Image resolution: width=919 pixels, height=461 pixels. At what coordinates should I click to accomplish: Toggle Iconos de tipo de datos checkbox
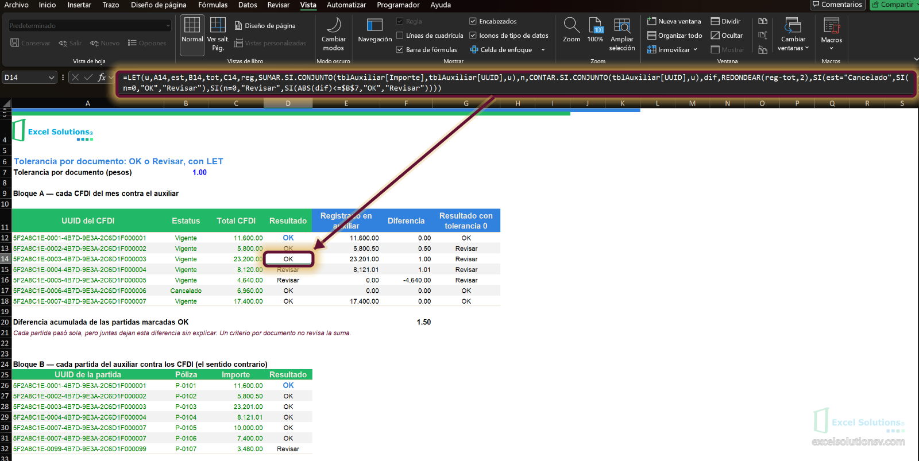[x=473, y=36]
